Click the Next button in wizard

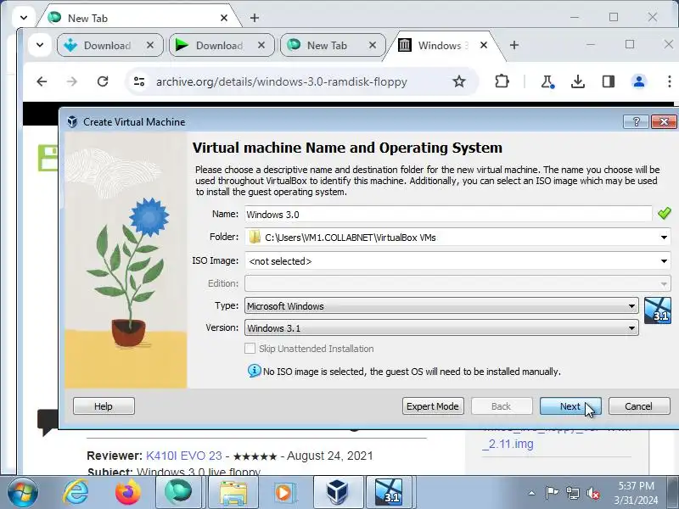coord(570,406)
